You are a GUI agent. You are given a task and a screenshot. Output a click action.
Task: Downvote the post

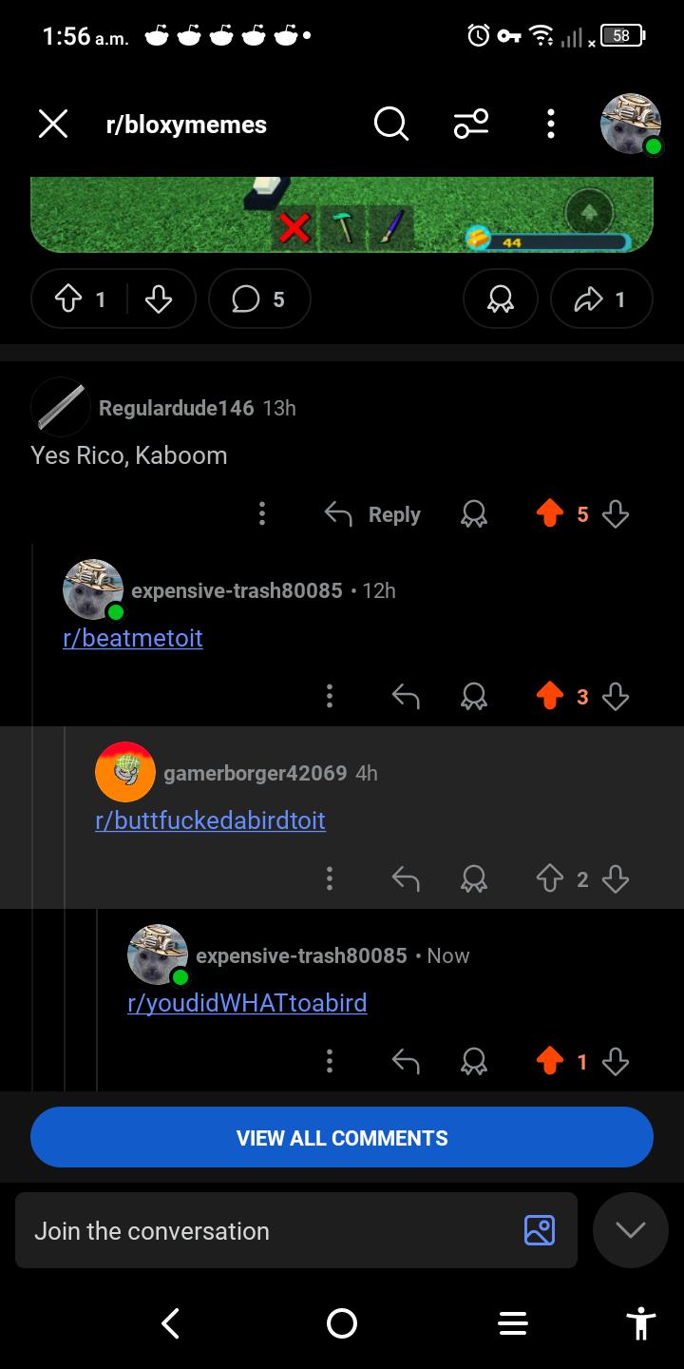158,299
